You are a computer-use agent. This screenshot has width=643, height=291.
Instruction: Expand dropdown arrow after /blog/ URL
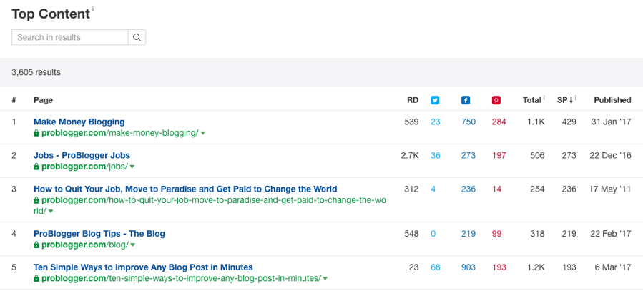tap(132, 245)
